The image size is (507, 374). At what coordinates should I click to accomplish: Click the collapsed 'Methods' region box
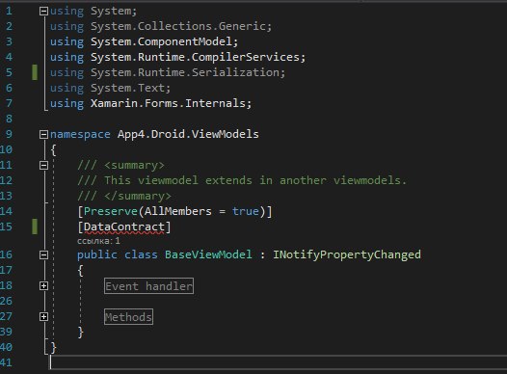(129, 317)
